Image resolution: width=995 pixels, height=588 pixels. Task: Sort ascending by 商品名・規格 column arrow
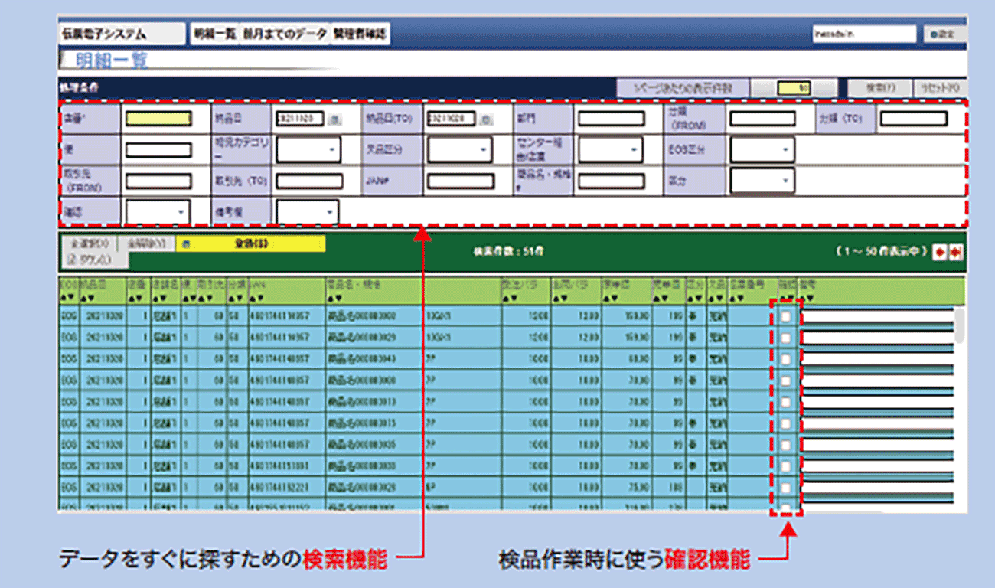tap(331, 298)
